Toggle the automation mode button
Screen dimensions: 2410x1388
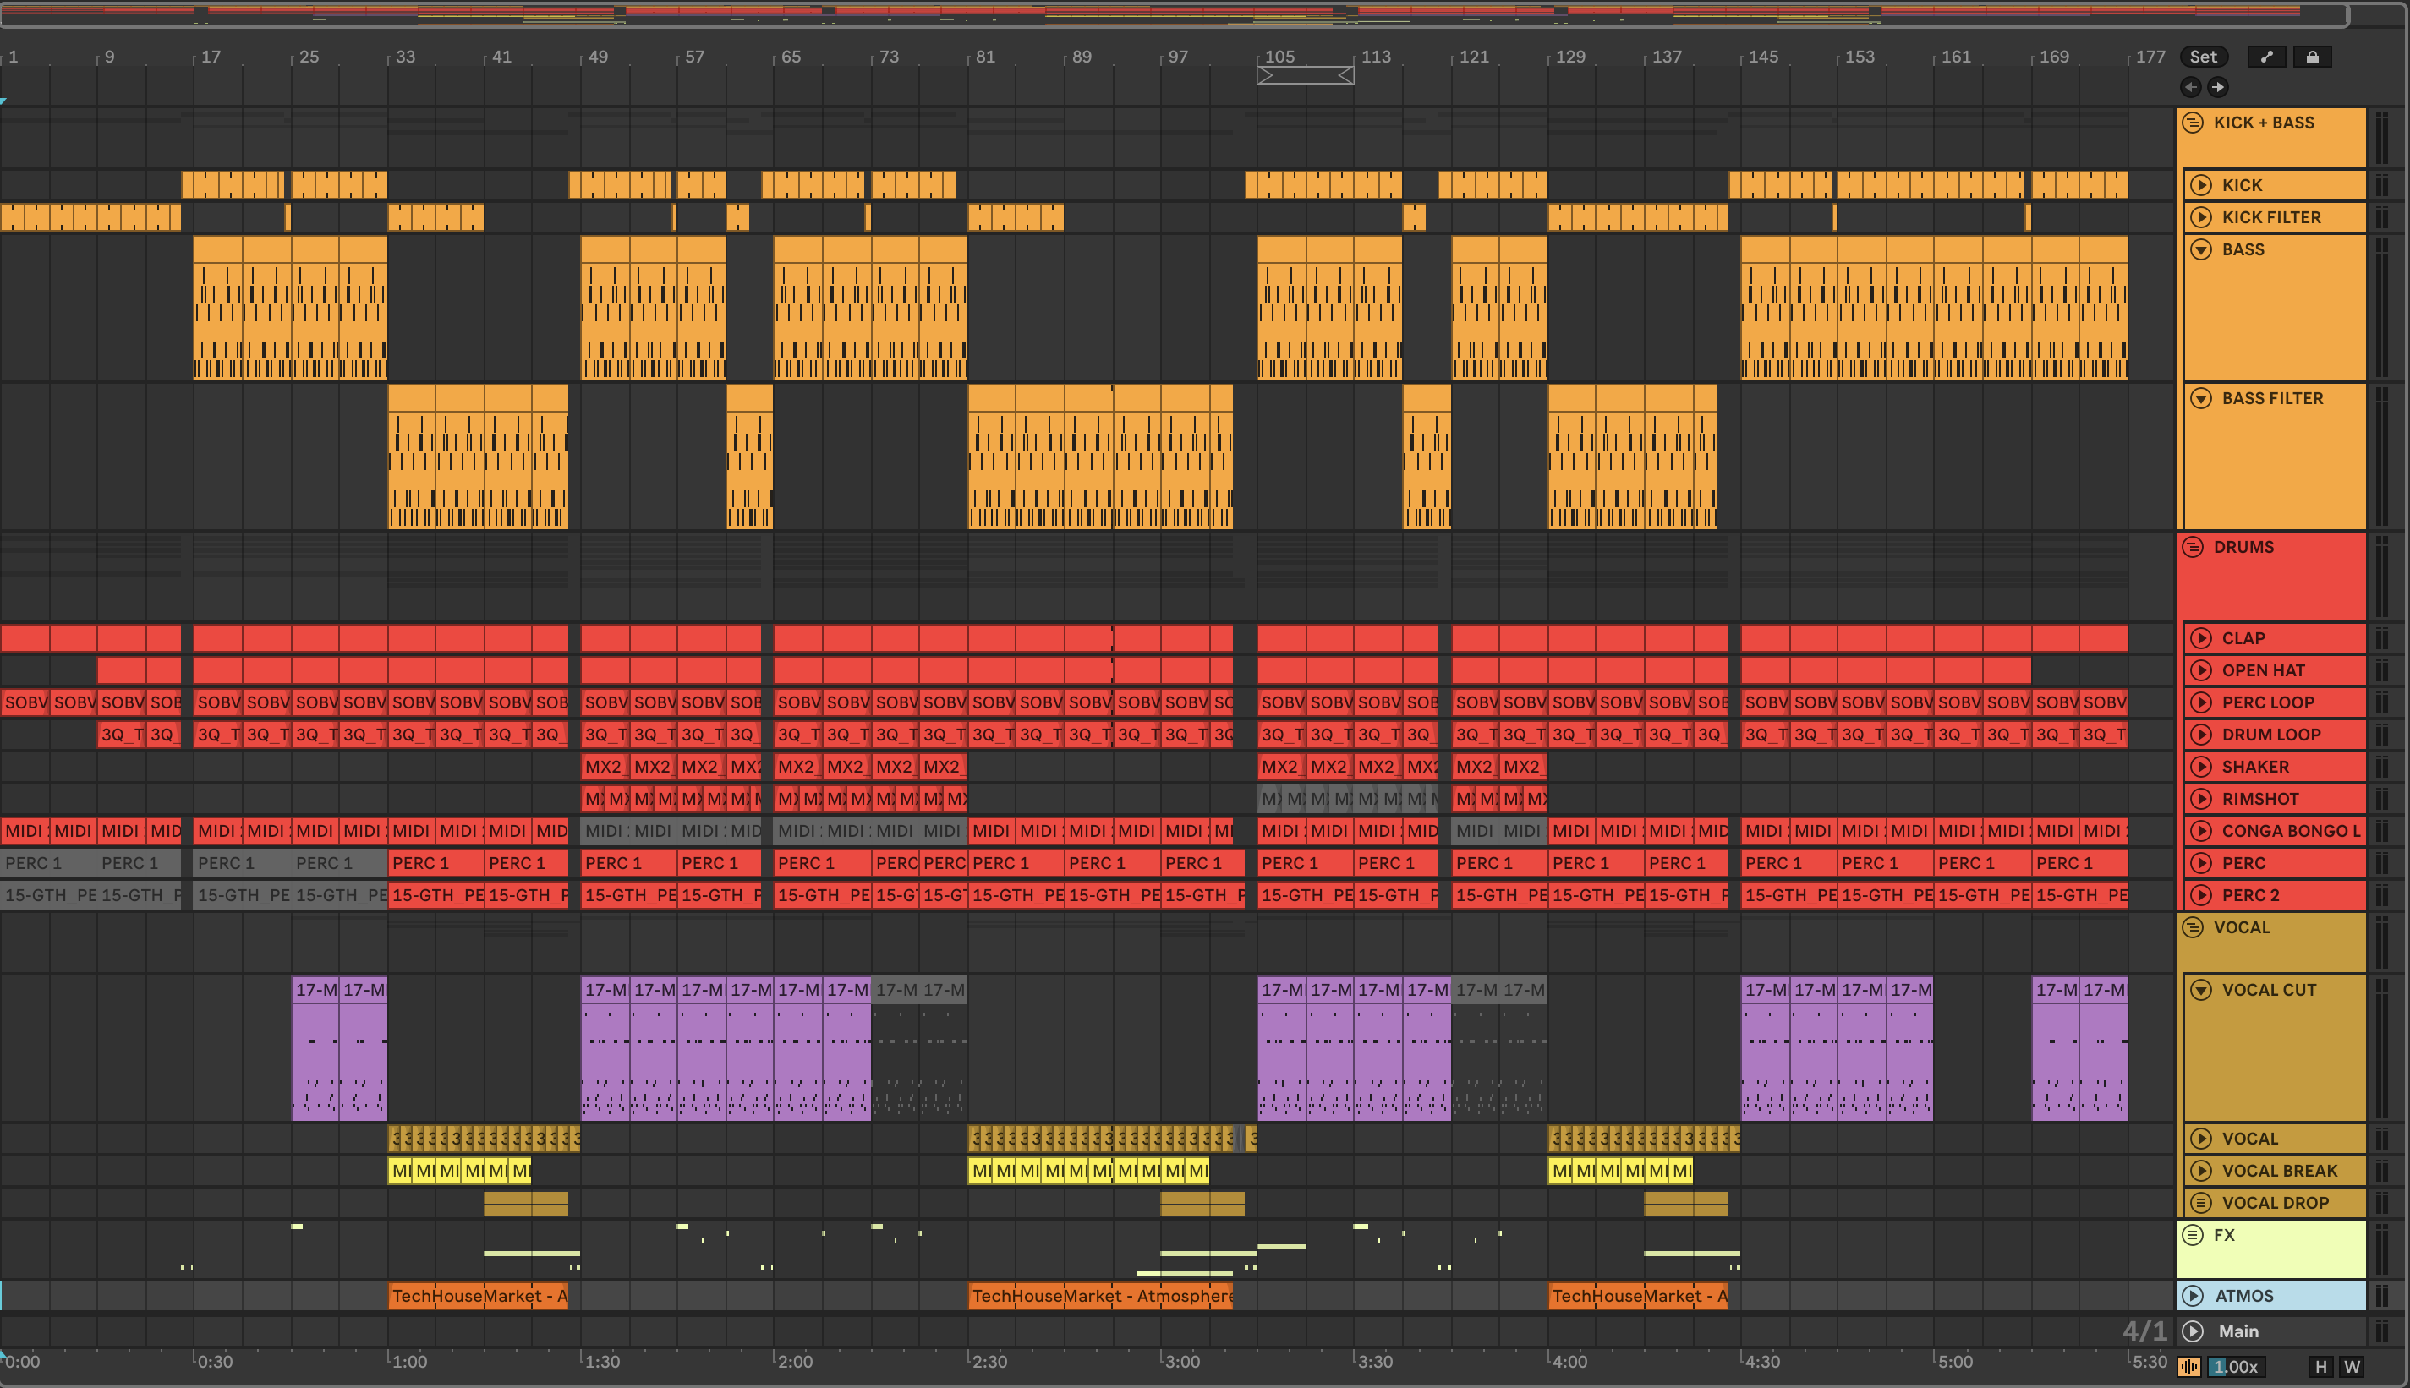tap(2266, 57)
